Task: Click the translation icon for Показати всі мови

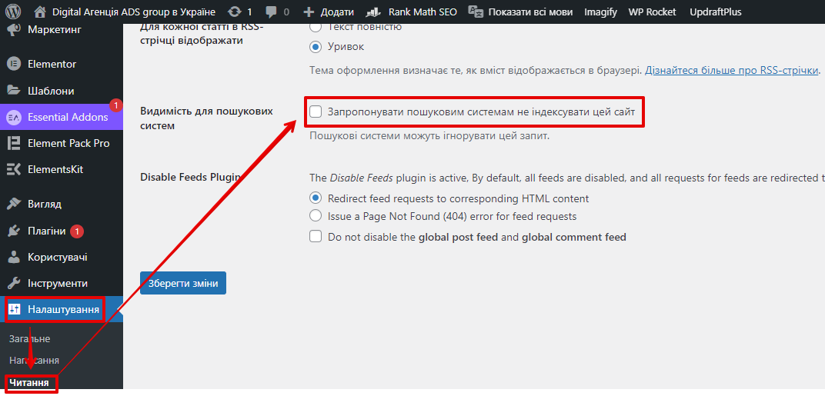Action: point(476,12)
